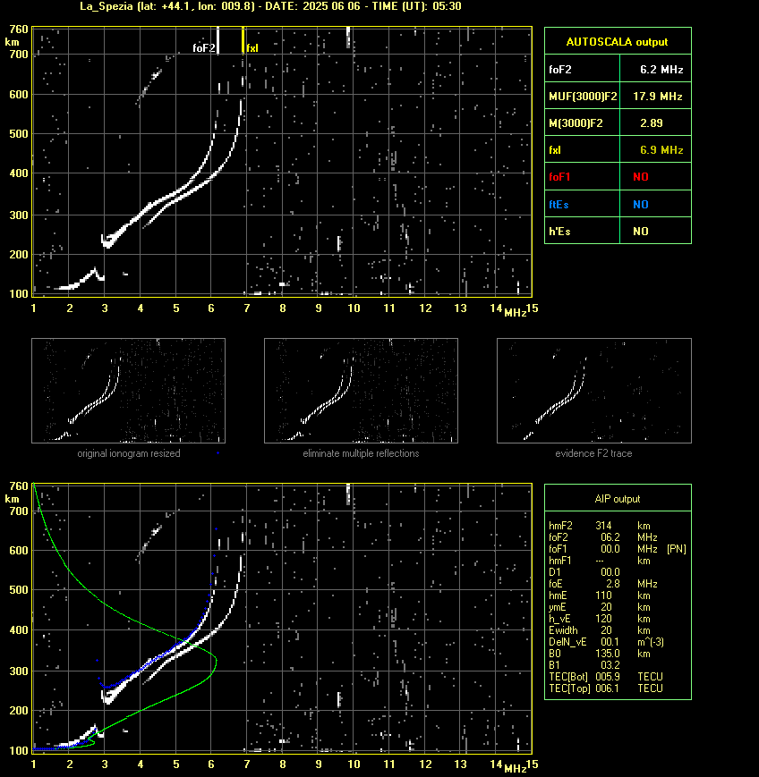Select the TEC[Top] 006.1 TECU row
Viewport: 759px width, 777px height.
606,688
